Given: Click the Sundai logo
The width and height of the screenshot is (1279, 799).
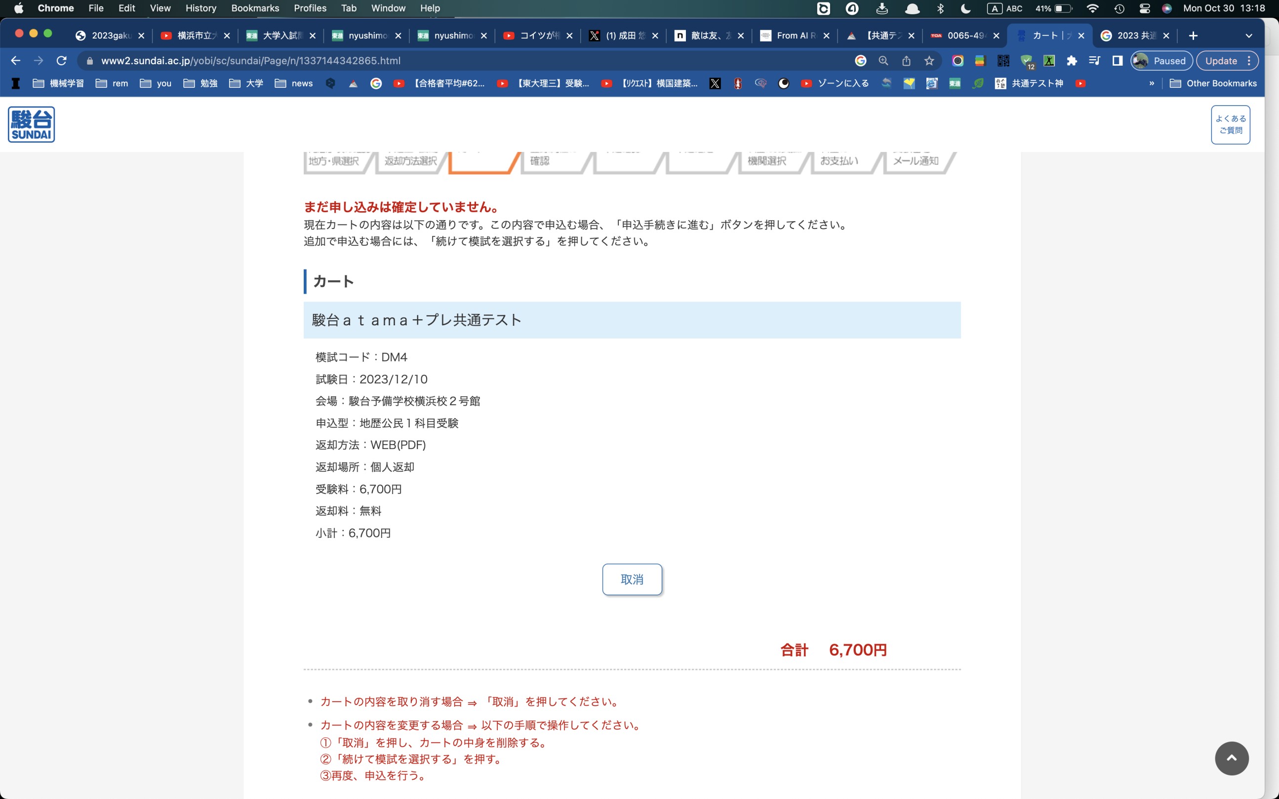Looking at the screenshot, I should [31, 124].
